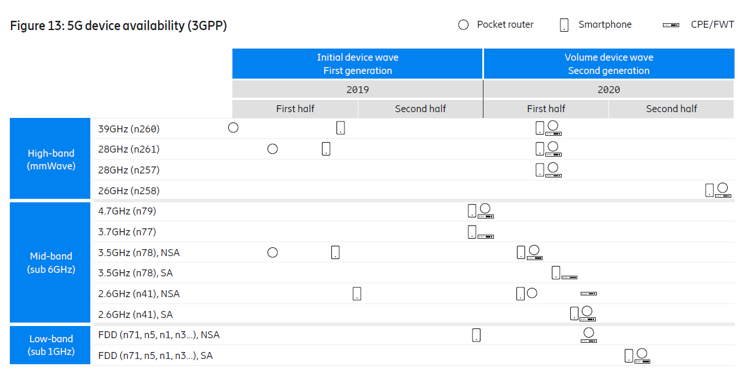Image resolution: width=744 pixels, height=374 pixels.
Task: Click the 2019 pocket router in 3.5GHz (n78), NSA row
Action: pos(273,253)
